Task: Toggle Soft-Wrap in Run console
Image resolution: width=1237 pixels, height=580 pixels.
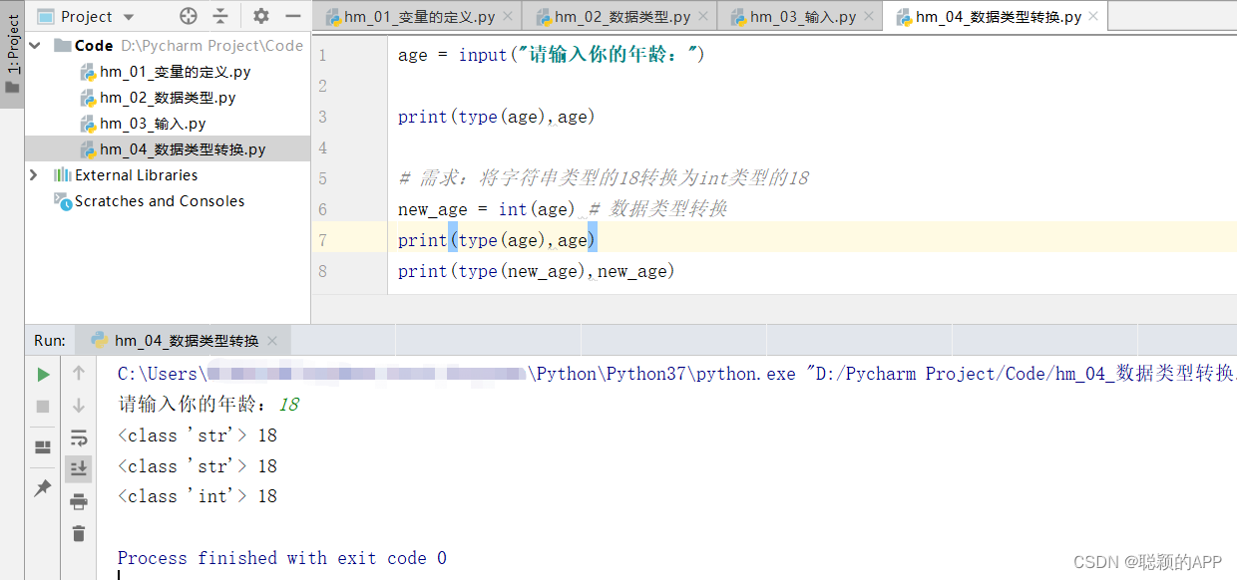Action: [x=79, y=436]
